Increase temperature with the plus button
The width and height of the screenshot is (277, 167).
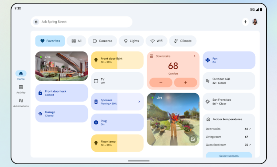point(185,82)
